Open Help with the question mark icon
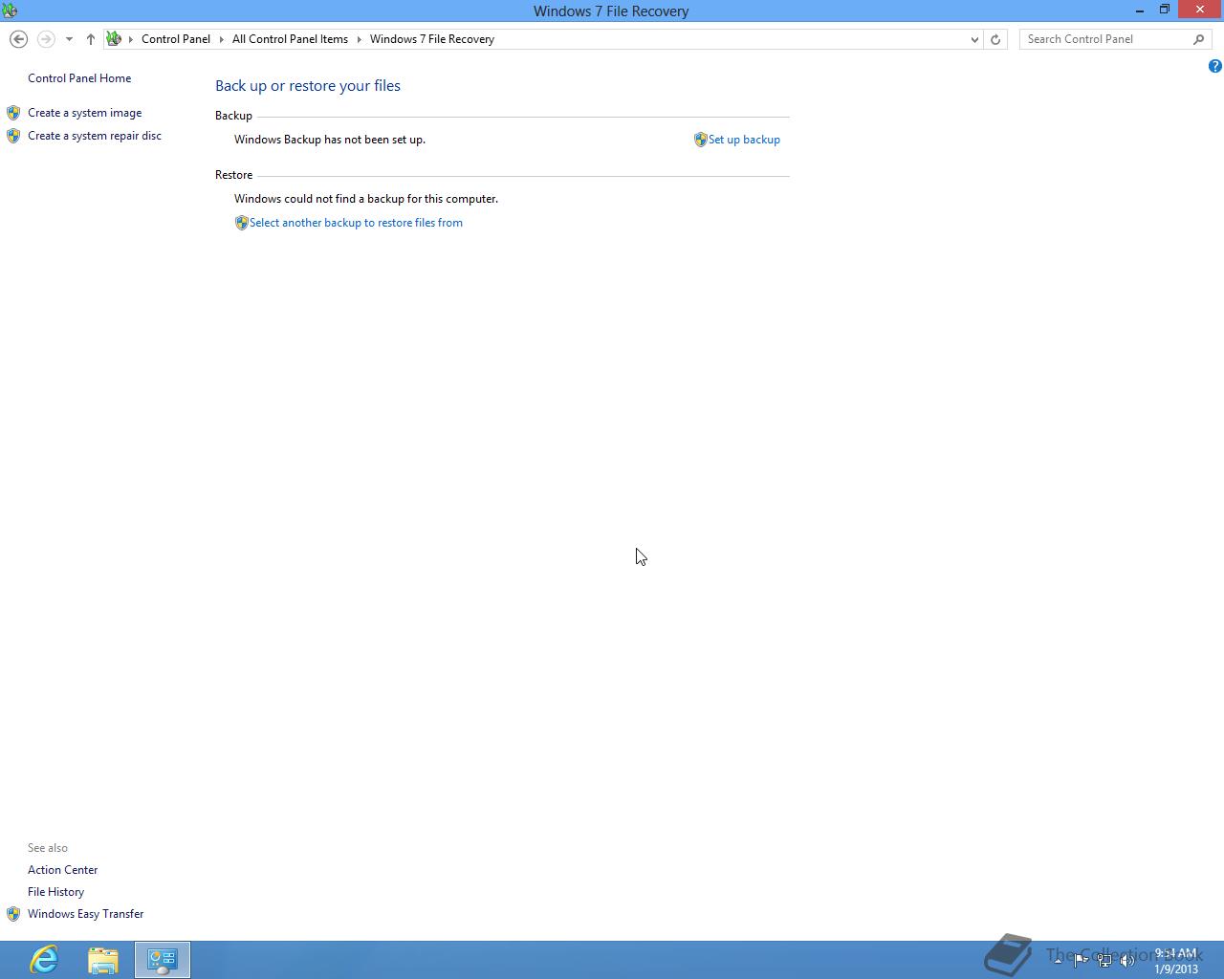This screenshot has width=1224, height=979. point(1214,66)
